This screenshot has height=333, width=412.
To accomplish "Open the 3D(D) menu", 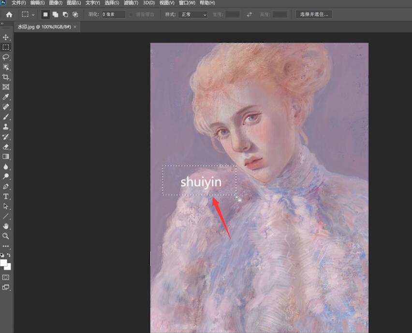I will 149,3.
